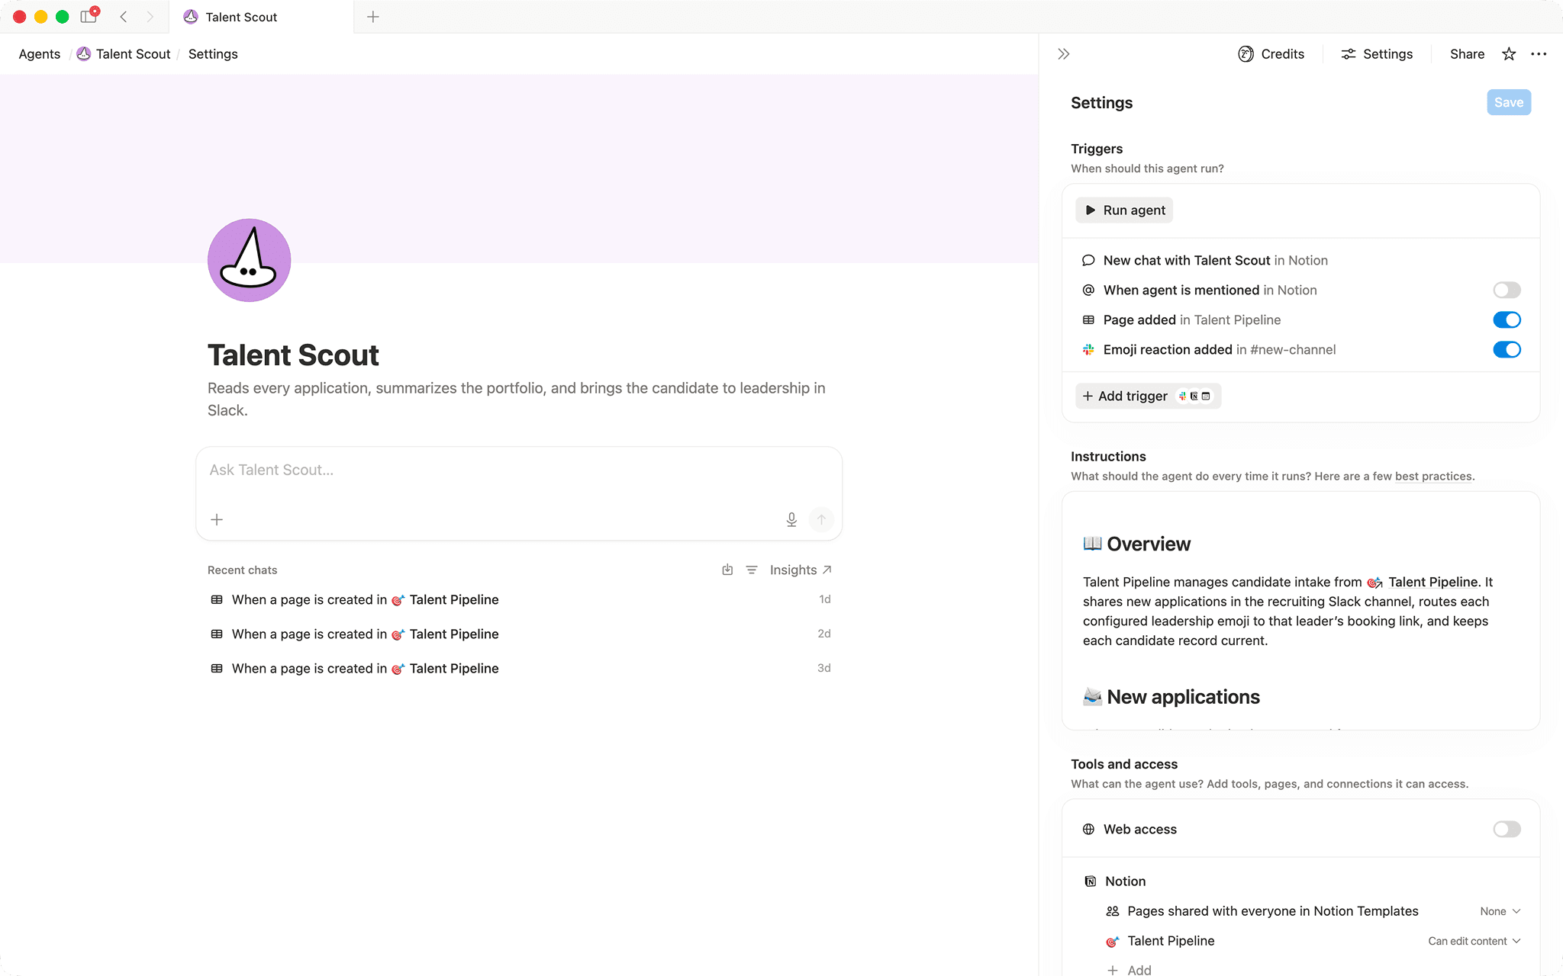This screenshot has height=976, width=1563.
Task: Click the Slack icon on Emoji reaction trigger
Action: (1088, 349)
